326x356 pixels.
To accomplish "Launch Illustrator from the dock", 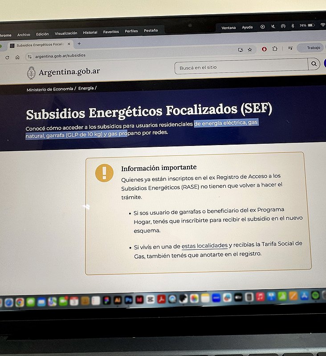I will pyautogui.click(x=118, y=299).
